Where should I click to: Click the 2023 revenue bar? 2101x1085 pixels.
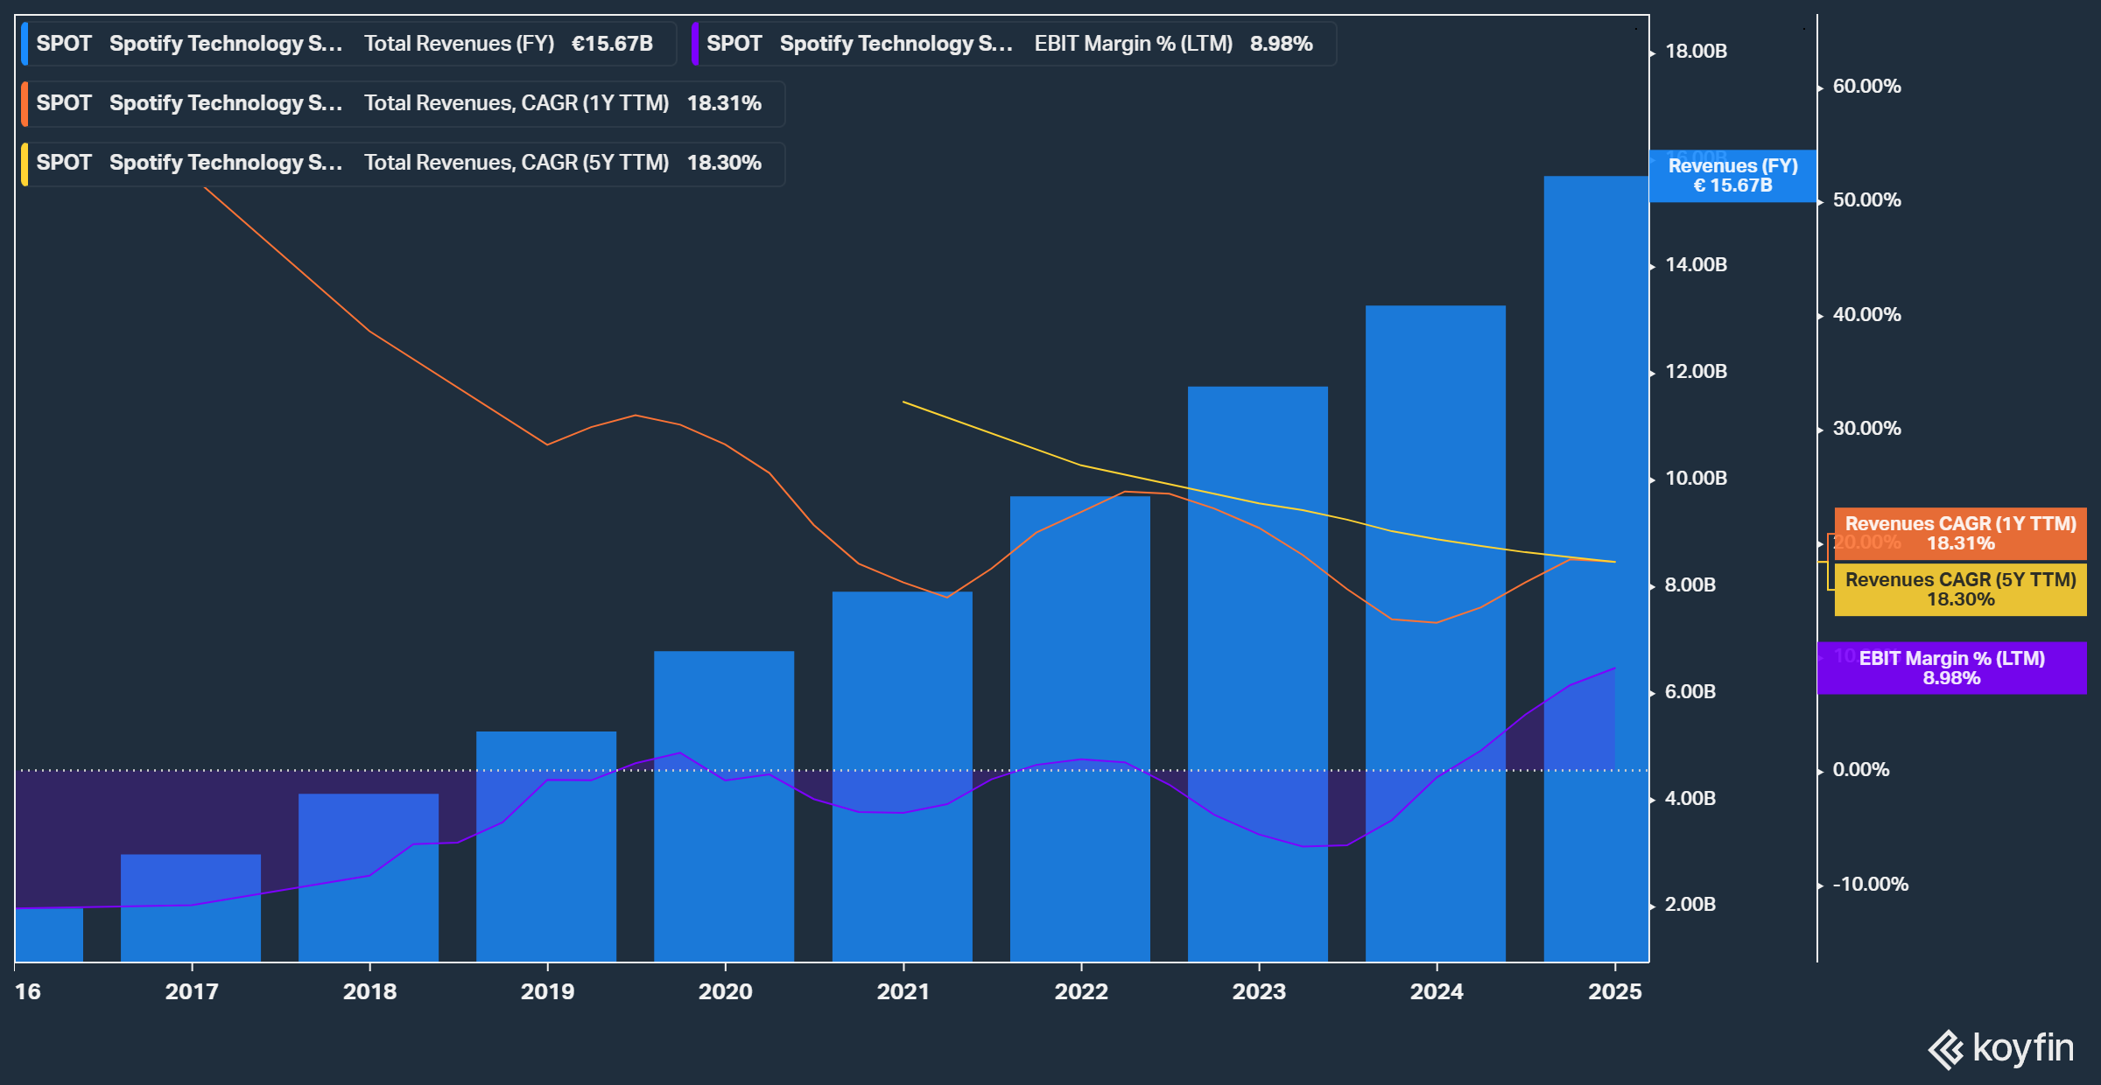pyautogui.click(x=1258, y=674)
